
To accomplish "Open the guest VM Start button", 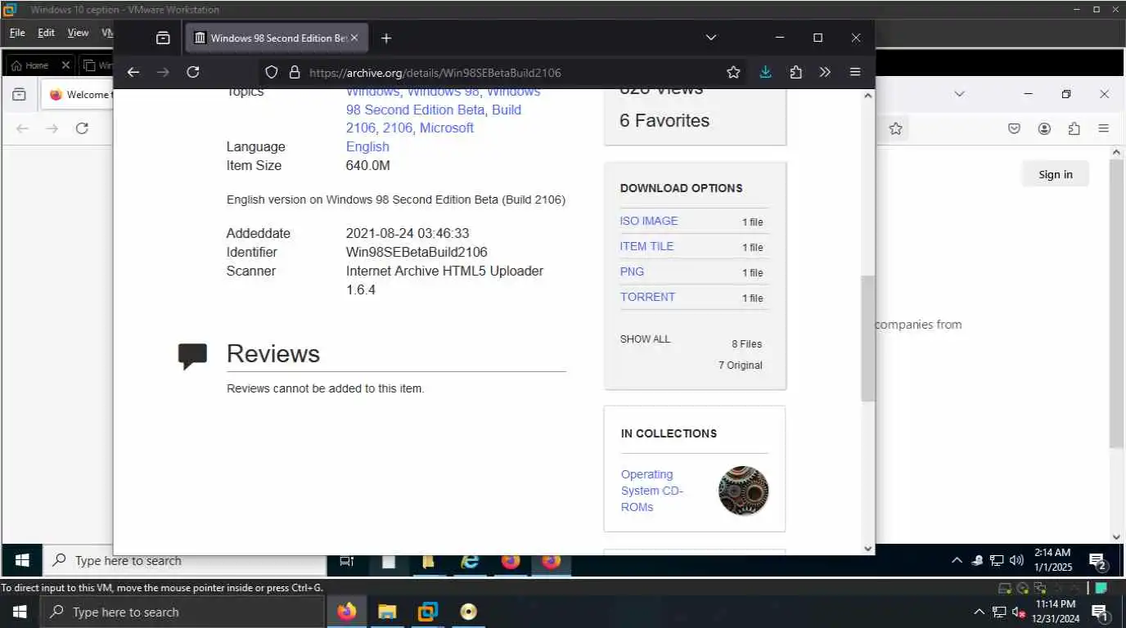I will (22, 560).
